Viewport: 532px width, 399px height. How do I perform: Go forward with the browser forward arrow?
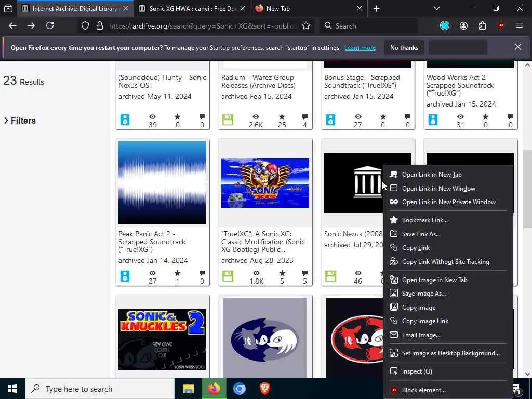pos(31,26)
